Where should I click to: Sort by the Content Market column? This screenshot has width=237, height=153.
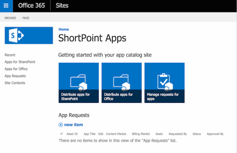tap(116, 134)
